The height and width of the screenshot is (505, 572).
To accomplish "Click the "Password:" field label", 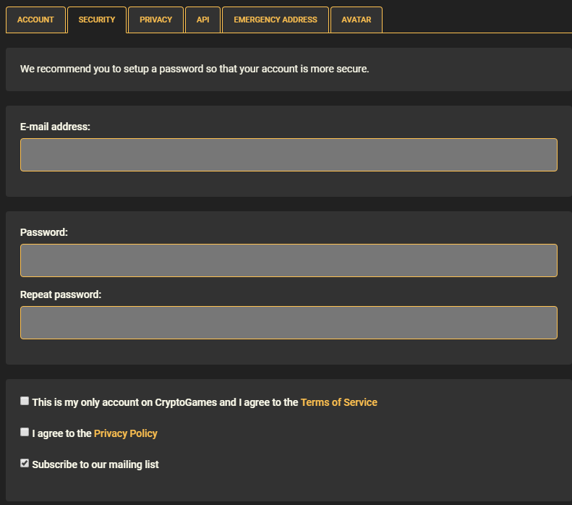I will tap(44, 232).
